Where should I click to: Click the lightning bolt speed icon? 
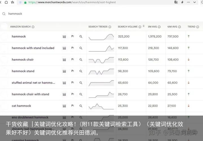pos(182,2)
